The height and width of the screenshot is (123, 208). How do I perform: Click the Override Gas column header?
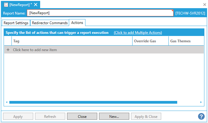pos(150,41)
